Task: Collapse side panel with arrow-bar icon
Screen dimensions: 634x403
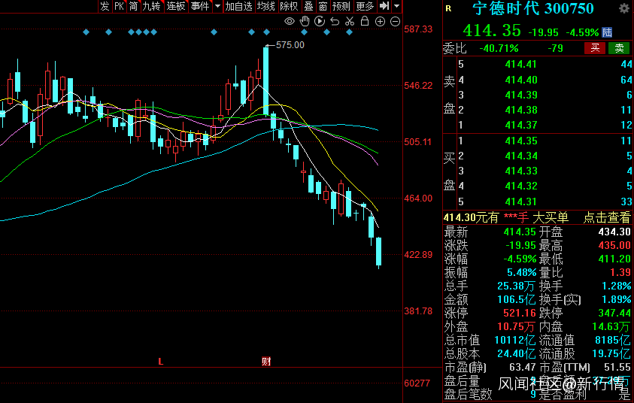Action: click(x=384, y=6)
